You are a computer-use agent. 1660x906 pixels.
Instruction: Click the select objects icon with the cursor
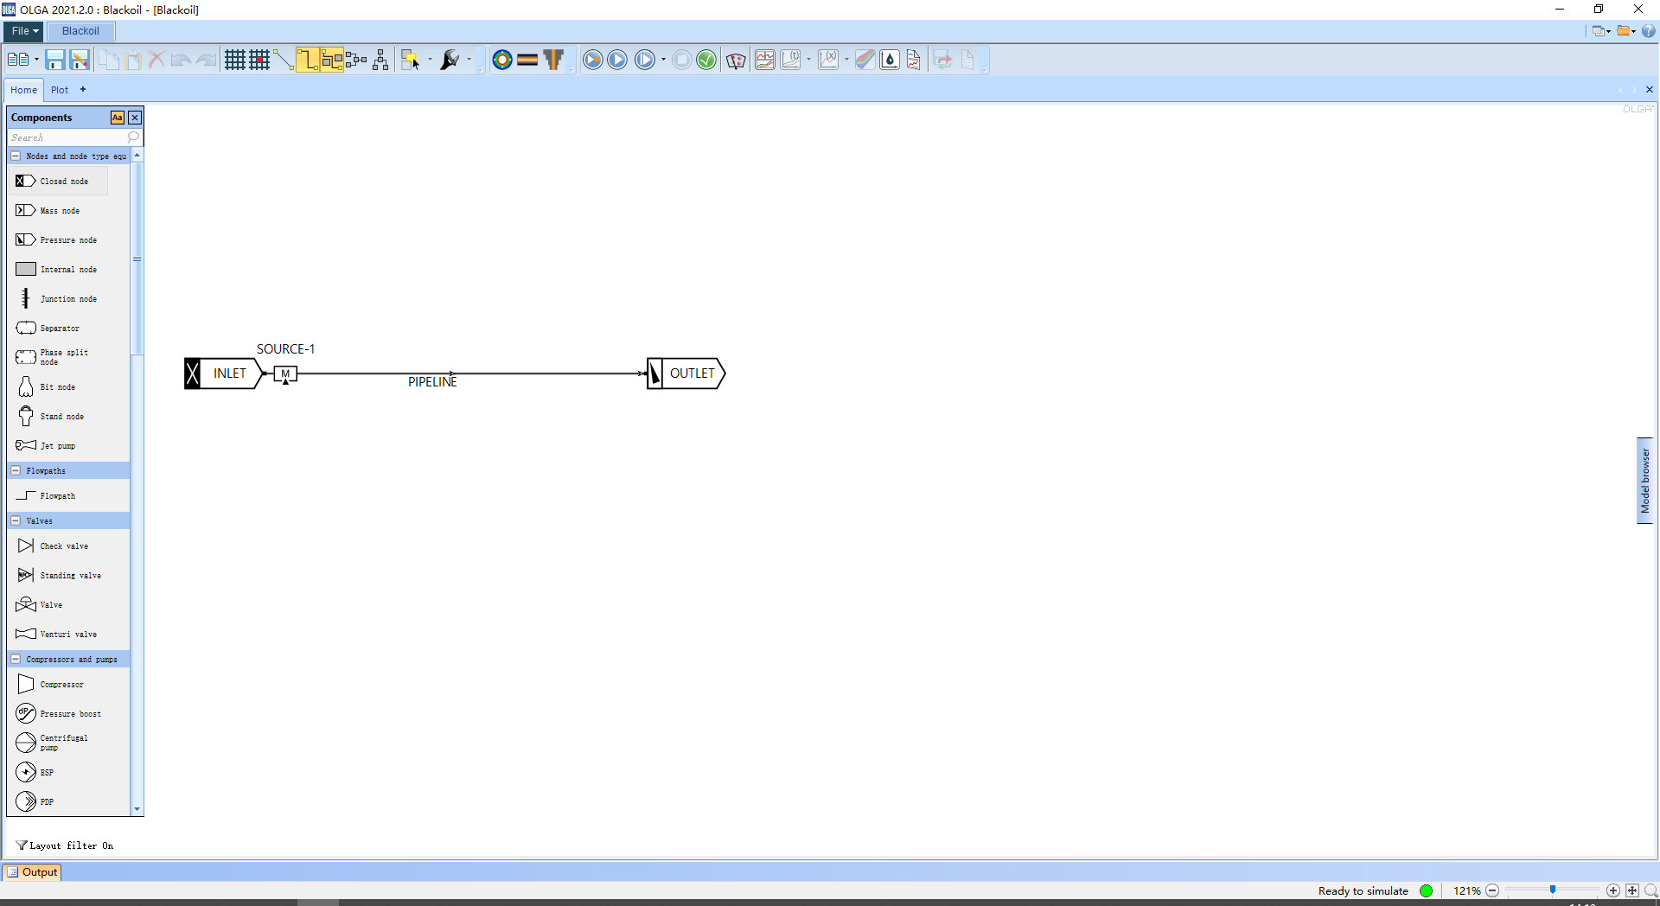411,60
